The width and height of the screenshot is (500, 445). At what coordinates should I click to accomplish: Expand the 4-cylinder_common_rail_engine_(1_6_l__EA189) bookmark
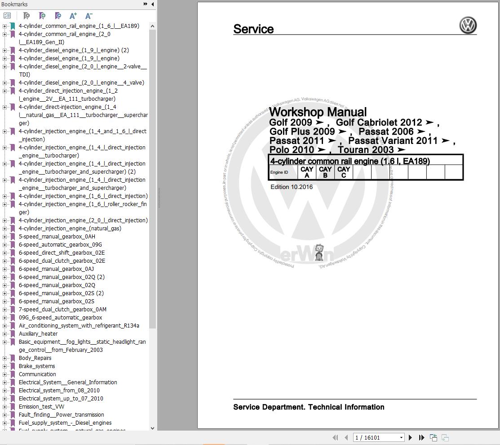(4, 26)
